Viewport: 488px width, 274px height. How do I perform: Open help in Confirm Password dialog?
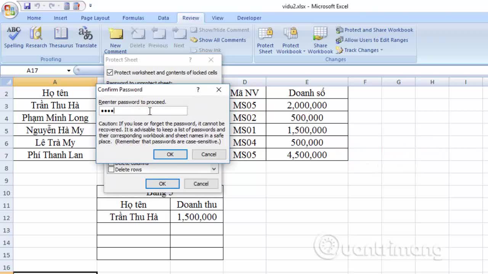coord(198,89)
